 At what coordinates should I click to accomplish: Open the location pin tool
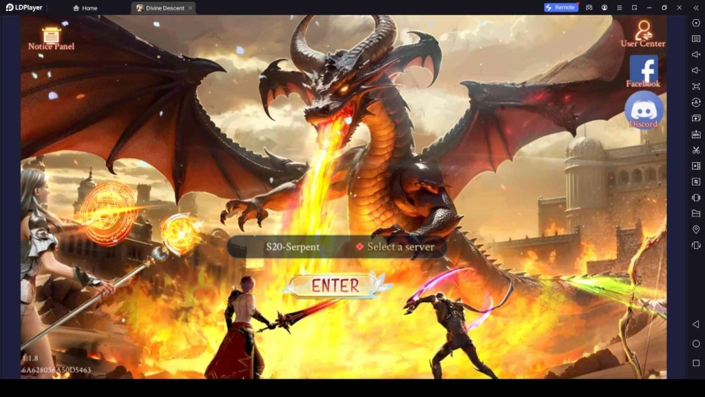[696, 230]
